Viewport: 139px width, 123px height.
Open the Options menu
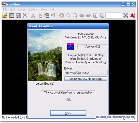tap(33, 9)
